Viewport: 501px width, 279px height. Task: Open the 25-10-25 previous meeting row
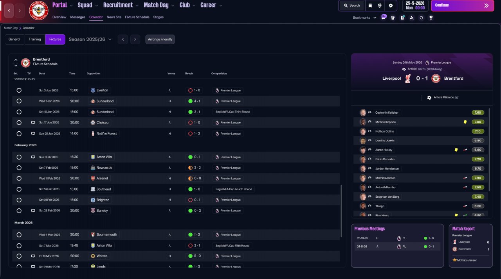point(397,238)
